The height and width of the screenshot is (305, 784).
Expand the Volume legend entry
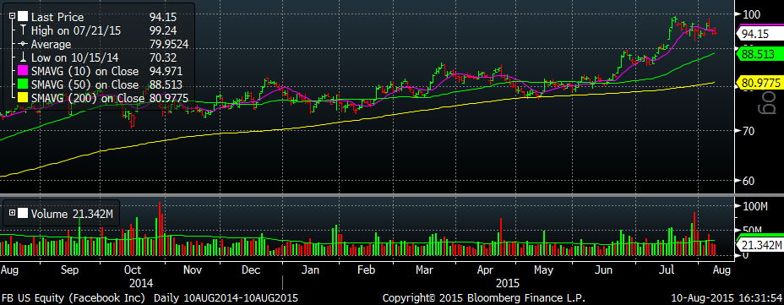[13, 213]
